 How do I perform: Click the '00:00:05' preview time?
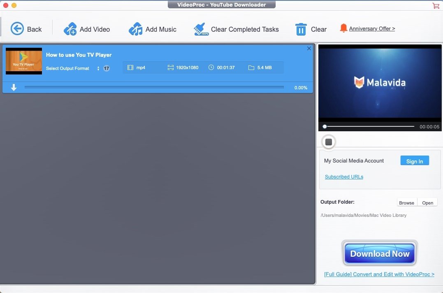coord(429,127)
